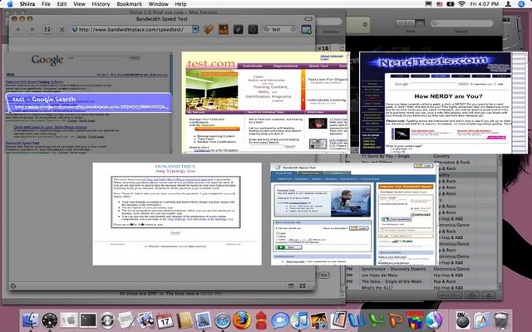Launch Microsoft Word from the dock
This screenshot has width=532, height=332.
pos(357,320)
